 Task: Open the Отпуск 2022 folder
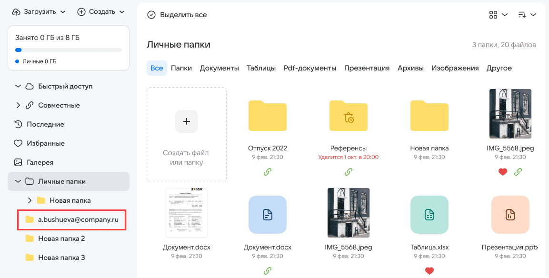coord(268,116)
